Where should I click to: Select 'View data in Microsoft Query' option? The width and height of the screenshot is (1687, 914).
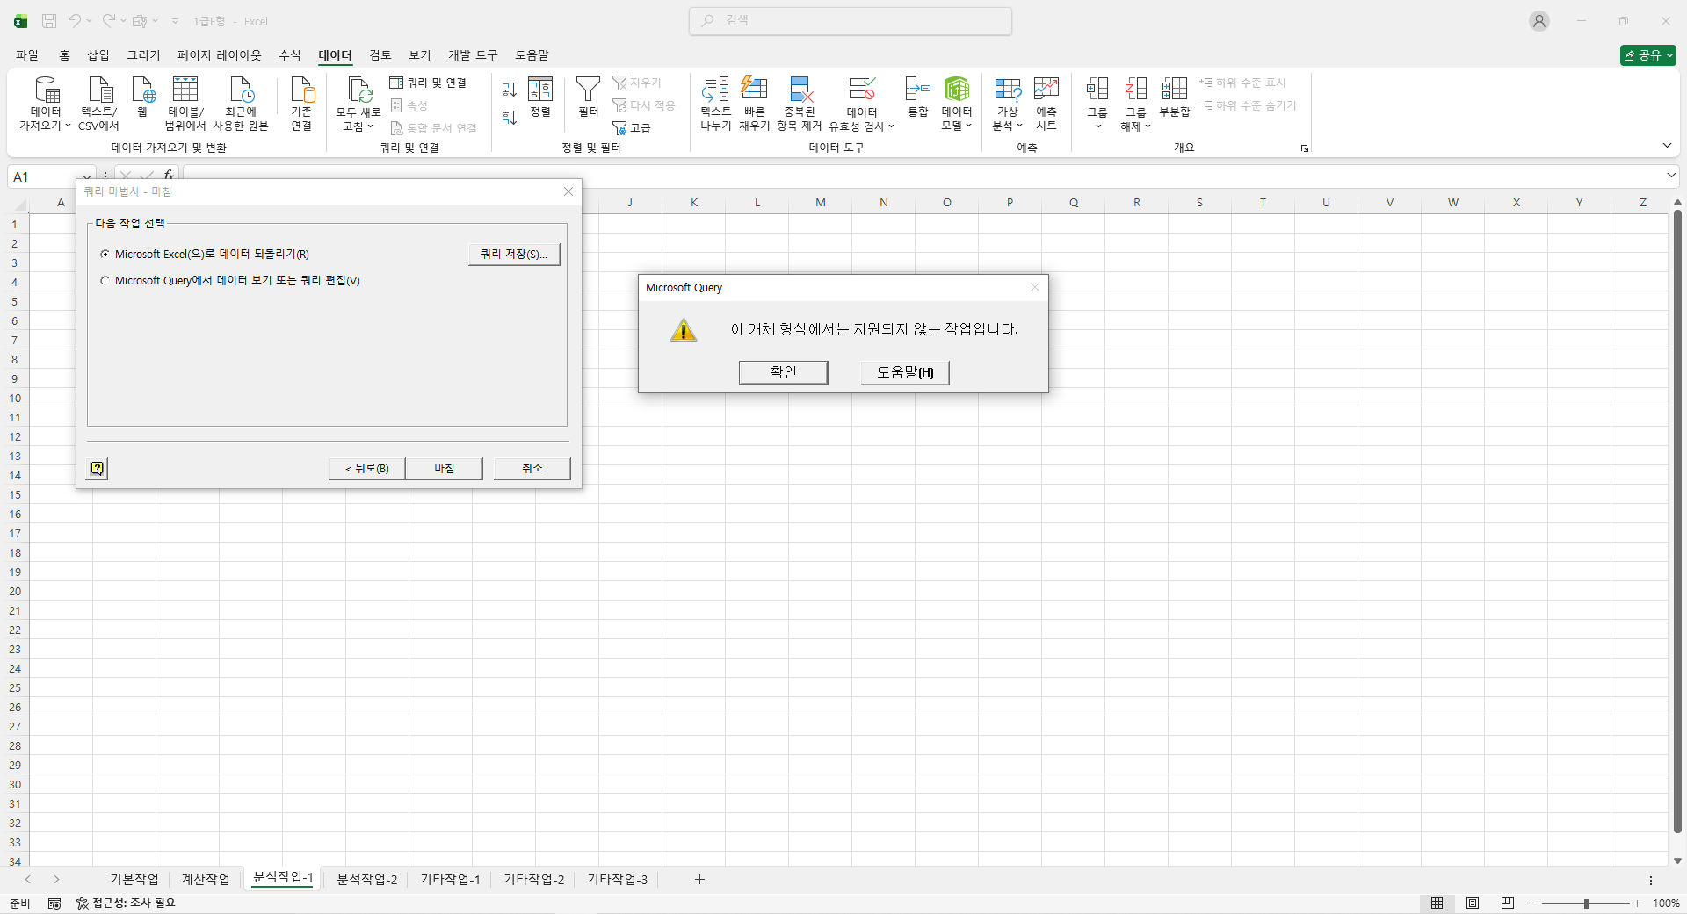point(105,281)
